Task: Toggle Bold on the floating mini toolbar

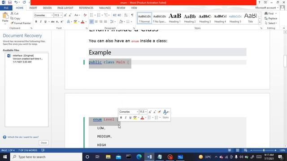Action: [x=121, y=118]
